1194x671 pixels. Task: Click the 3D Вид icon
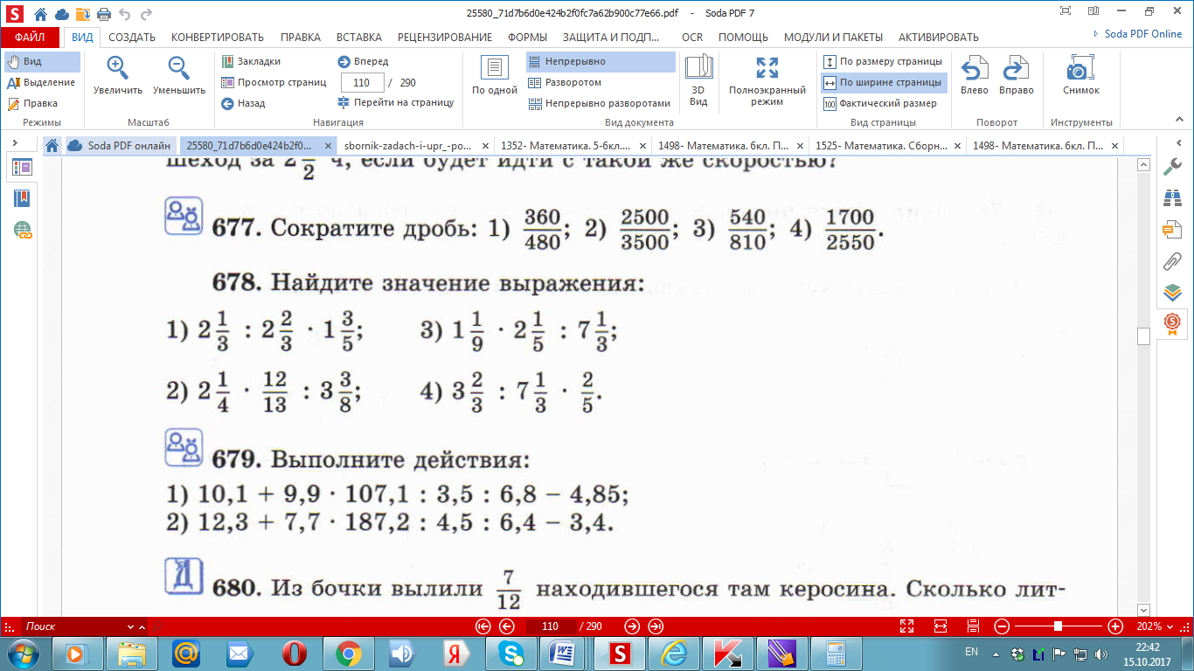tap(698, 68)
